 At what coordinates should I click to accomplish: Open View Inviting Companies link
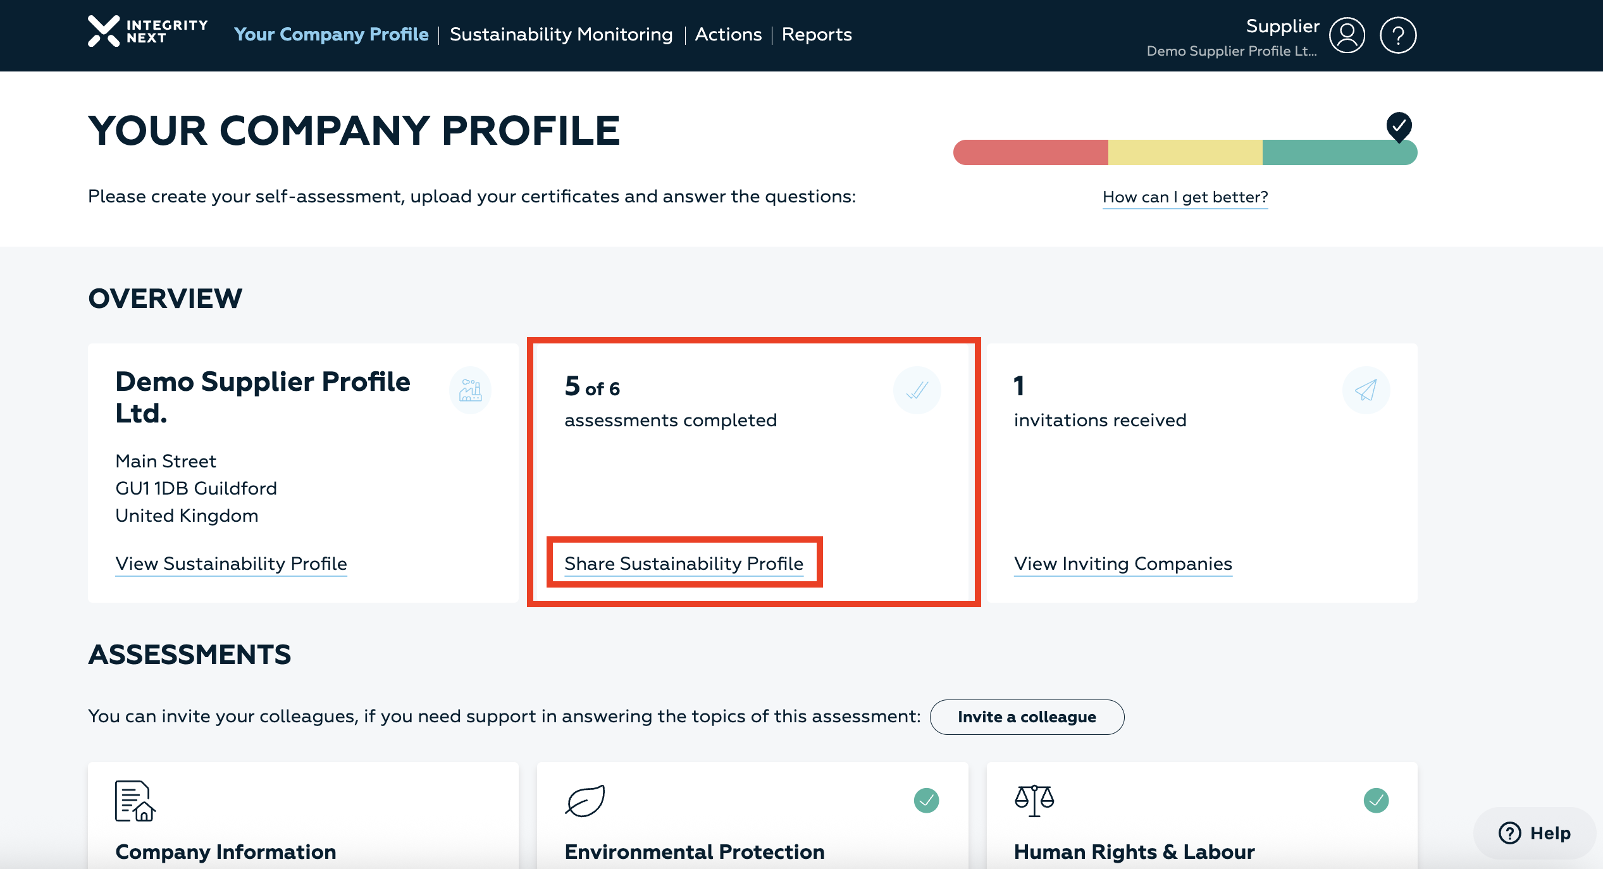click(x=1123, y=564)
